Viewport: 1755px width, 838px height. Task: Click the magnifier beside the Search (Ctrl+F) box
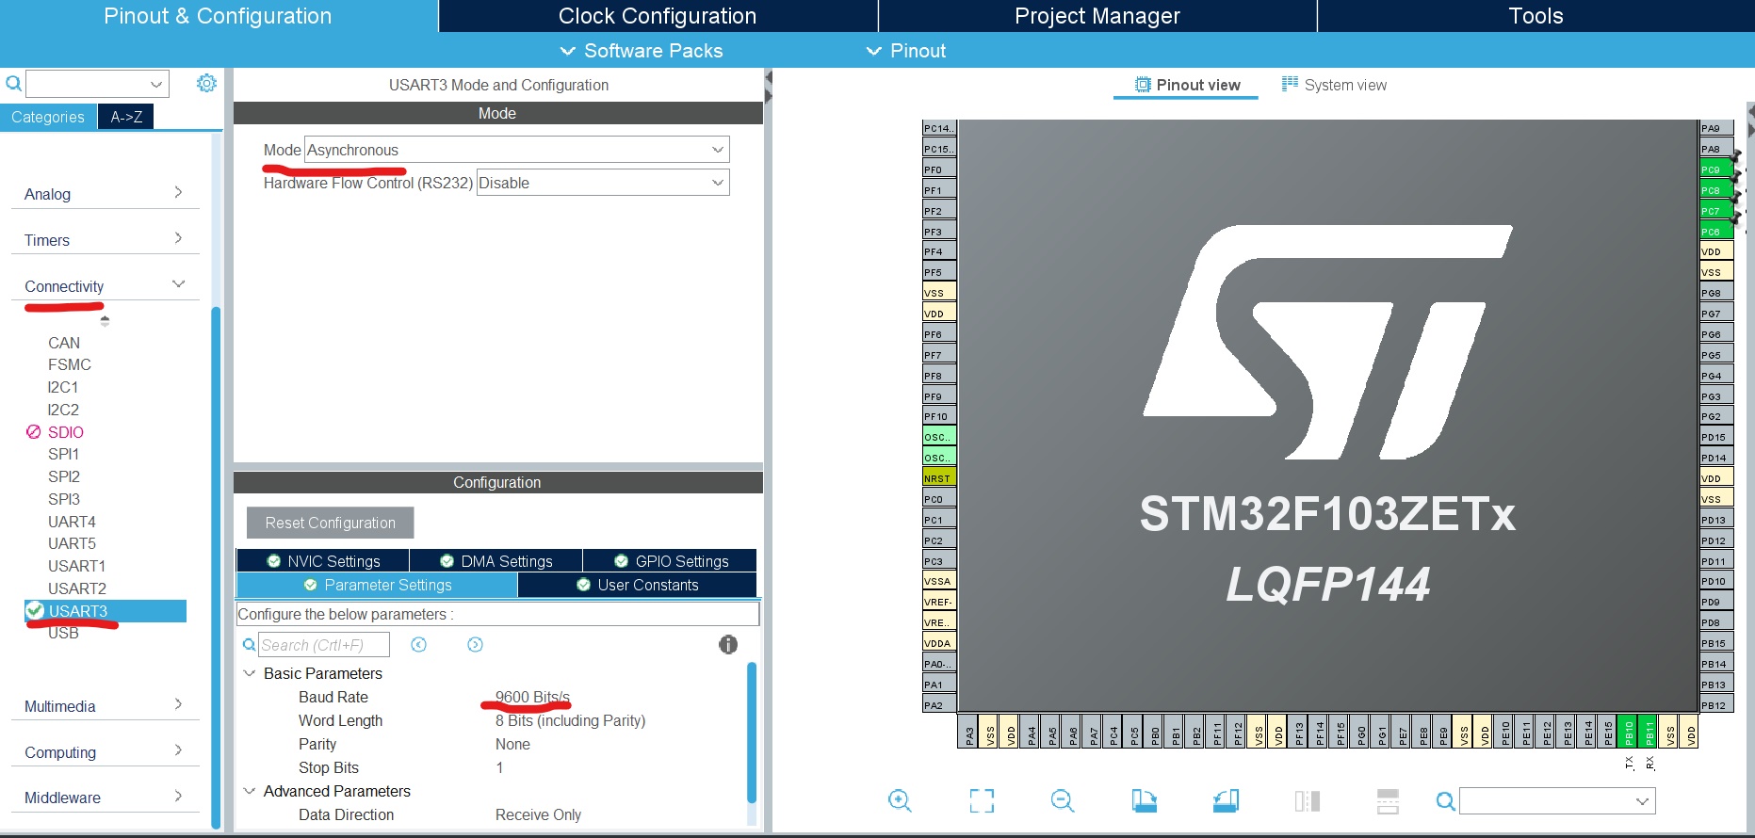point(249,645)
